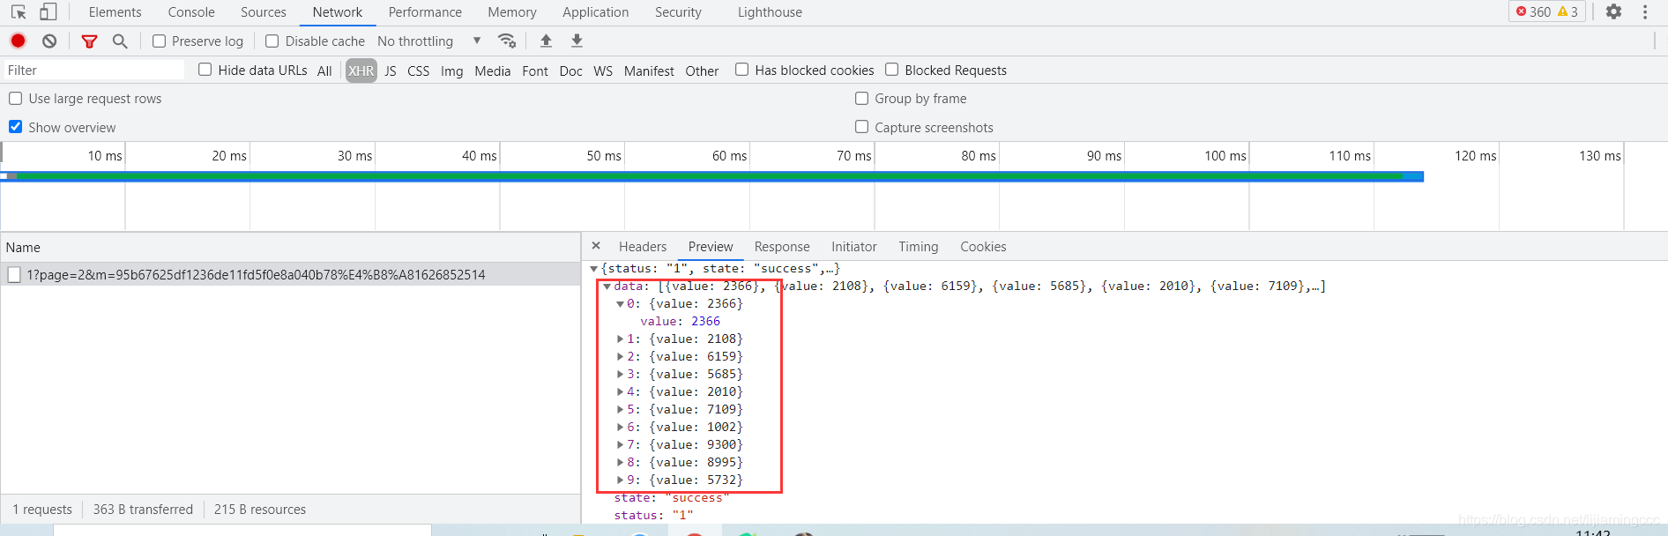Image resolution: width=1668 pixels, height=536 pixels.
Task: Open the No throttling dropdown
Action: [429, 41]
